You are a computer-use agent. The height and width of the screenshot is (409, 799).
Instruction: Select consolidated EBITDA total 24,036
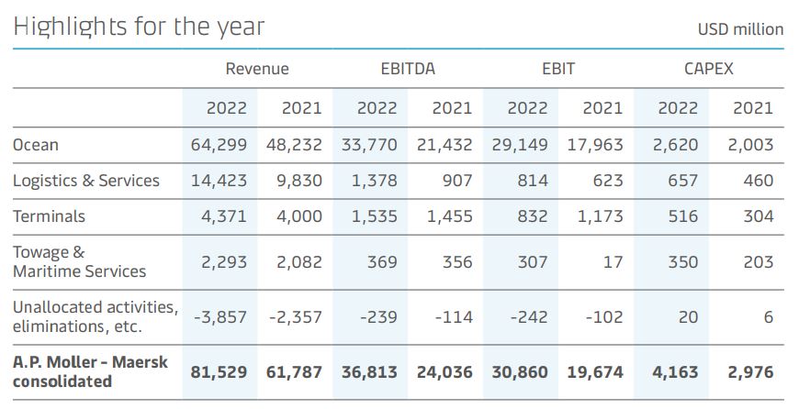445,372
